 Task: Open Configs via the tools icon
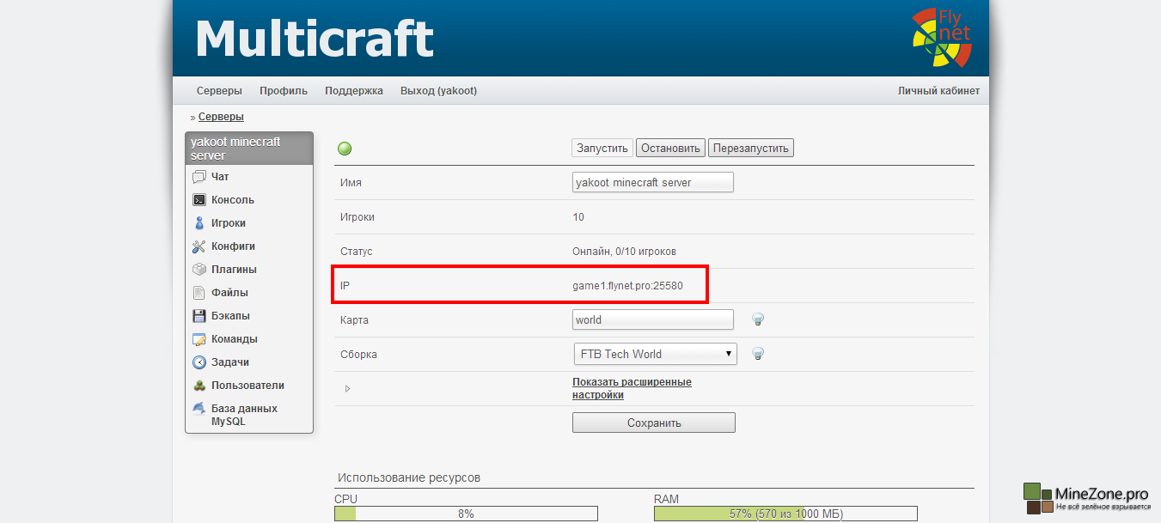pyautogui.click(x=199, y=246)
